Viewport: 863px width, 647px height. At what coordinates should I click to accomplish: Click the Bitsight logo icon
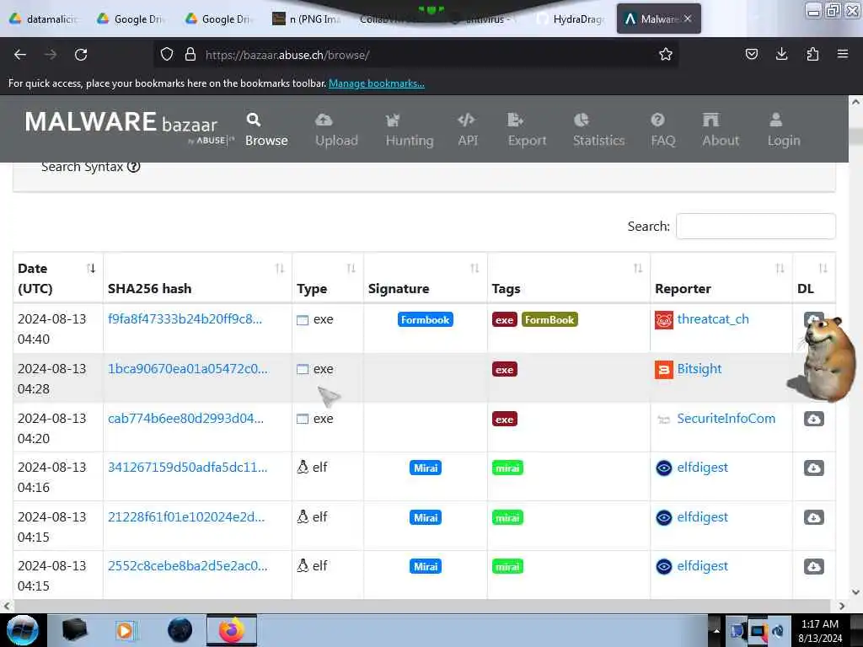tap(664, 370)
